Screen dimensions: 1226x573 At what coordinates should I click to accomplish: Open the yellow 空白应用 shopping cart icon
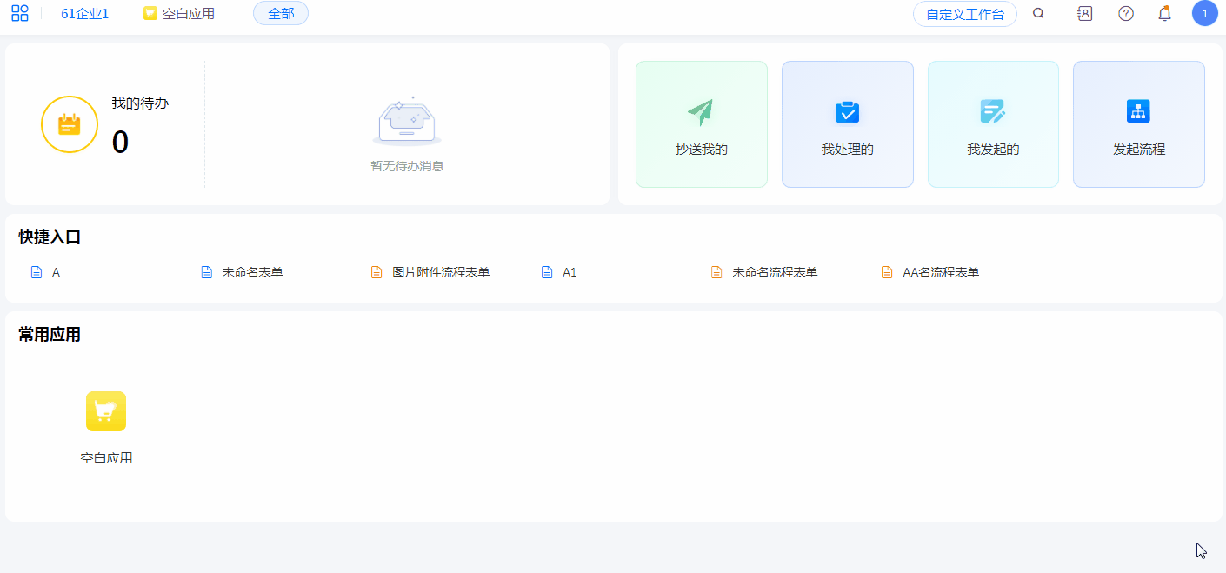(x=106, y=411)
